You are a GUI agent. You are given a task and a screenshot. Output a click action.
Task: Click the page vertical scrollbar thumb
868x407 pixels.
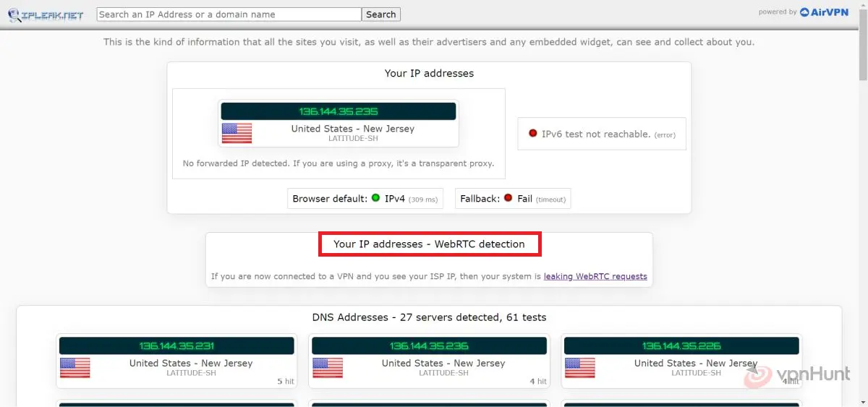click(862, 46)
